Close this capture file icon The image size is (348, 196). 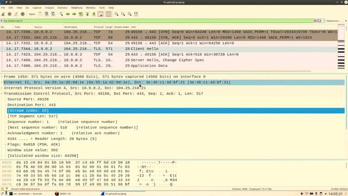(x=46, y=14)
